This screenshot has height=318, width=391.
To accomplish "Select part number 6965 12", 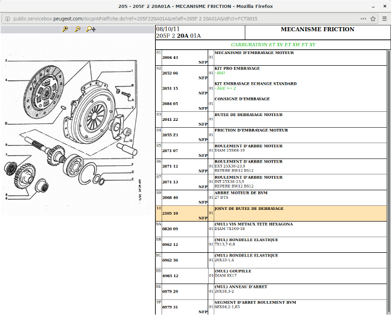I will 170,276.
